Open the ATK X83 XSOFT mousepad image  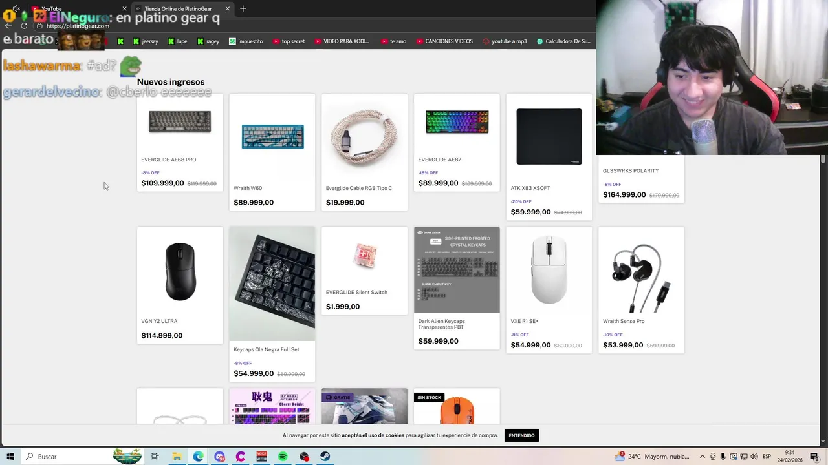point(549,136)
